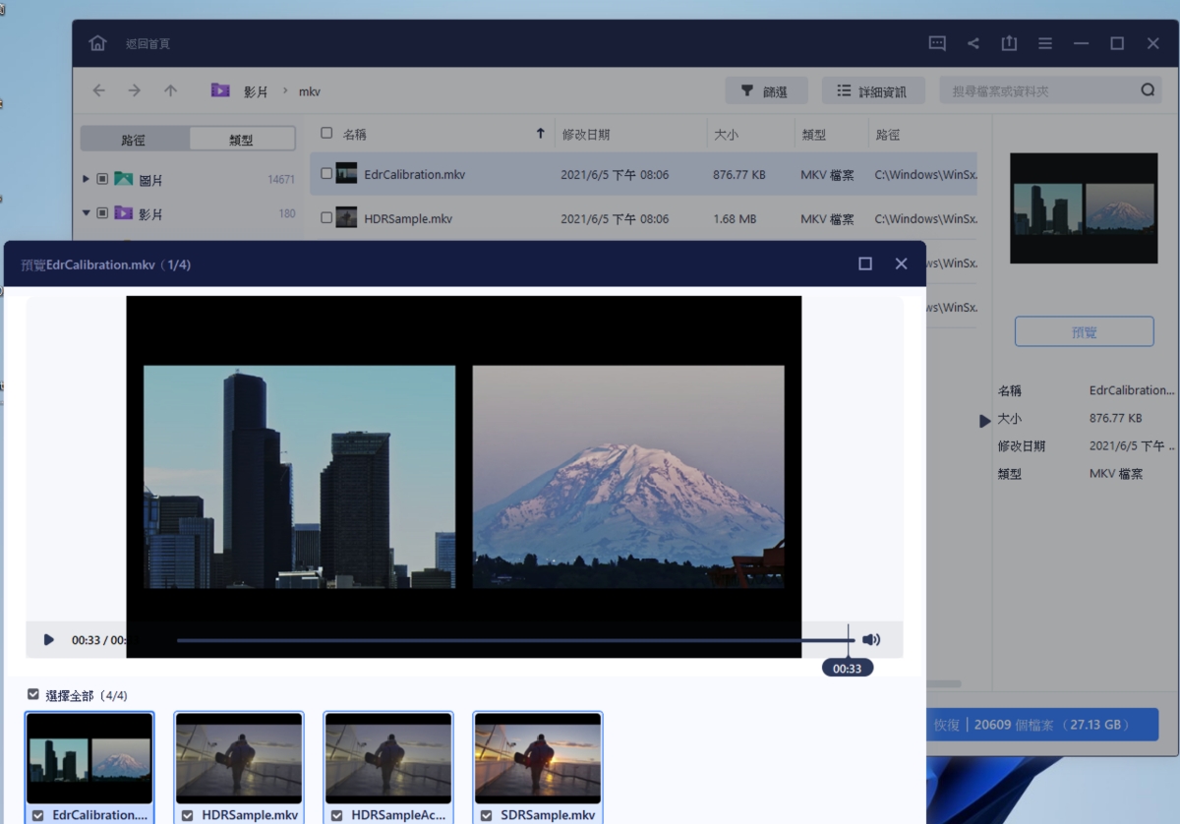The image size is (1180, 824).
Task: Switch to the 類型 tab
Action: tap(242, 140)
